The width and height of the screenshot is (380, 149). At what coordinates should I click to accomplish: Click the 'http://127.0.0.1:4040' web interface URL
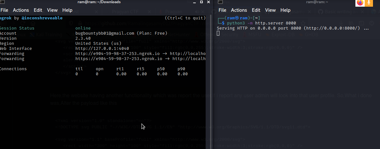pos(102,49)
